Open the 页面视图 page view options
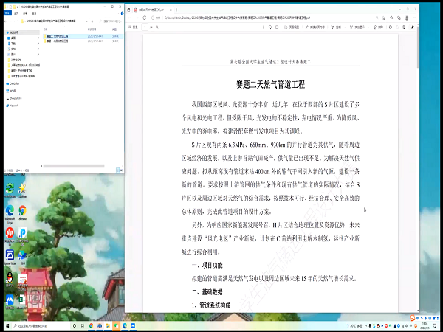This screenshot has width=443, height=332. 292,27
